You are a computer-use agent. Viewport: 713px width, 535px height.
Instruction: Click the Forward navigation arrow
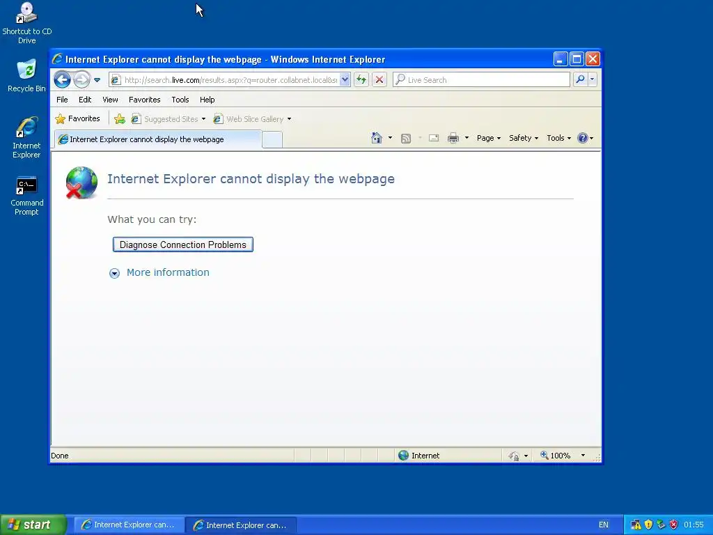(x=81, y=80)
